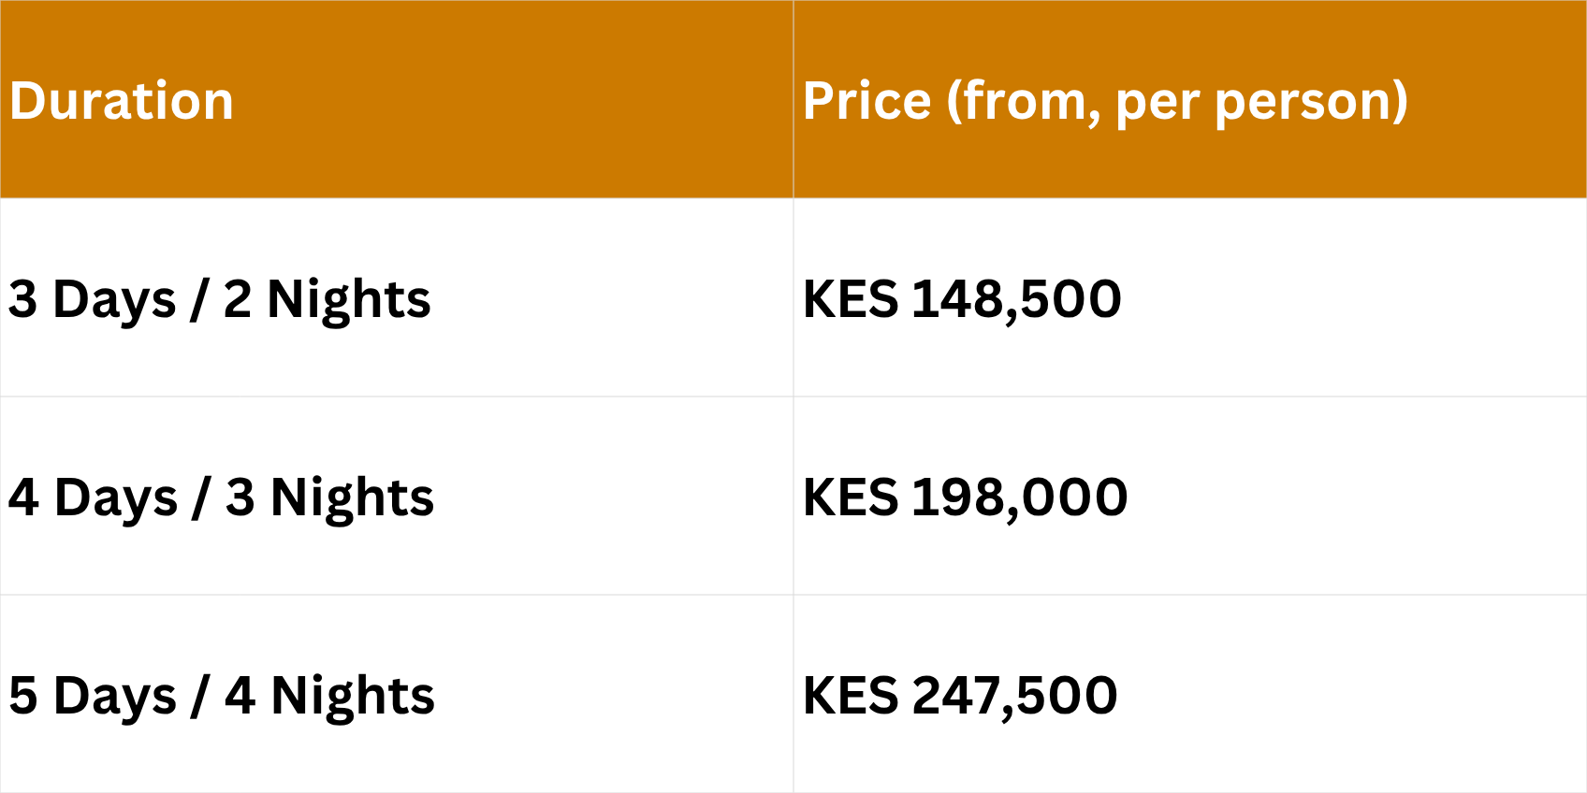Click the "3 Days" text in first row
This screenshot has width=1587, height=793.
[92, 299]
